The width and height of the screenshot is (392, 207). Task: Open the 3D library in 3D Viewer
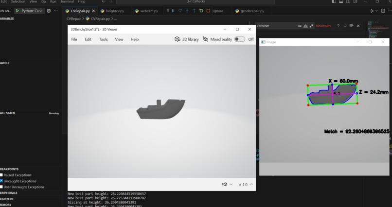pos(186,39)
